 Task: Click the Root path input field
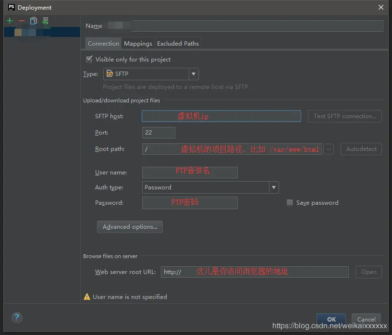(232, 149)
